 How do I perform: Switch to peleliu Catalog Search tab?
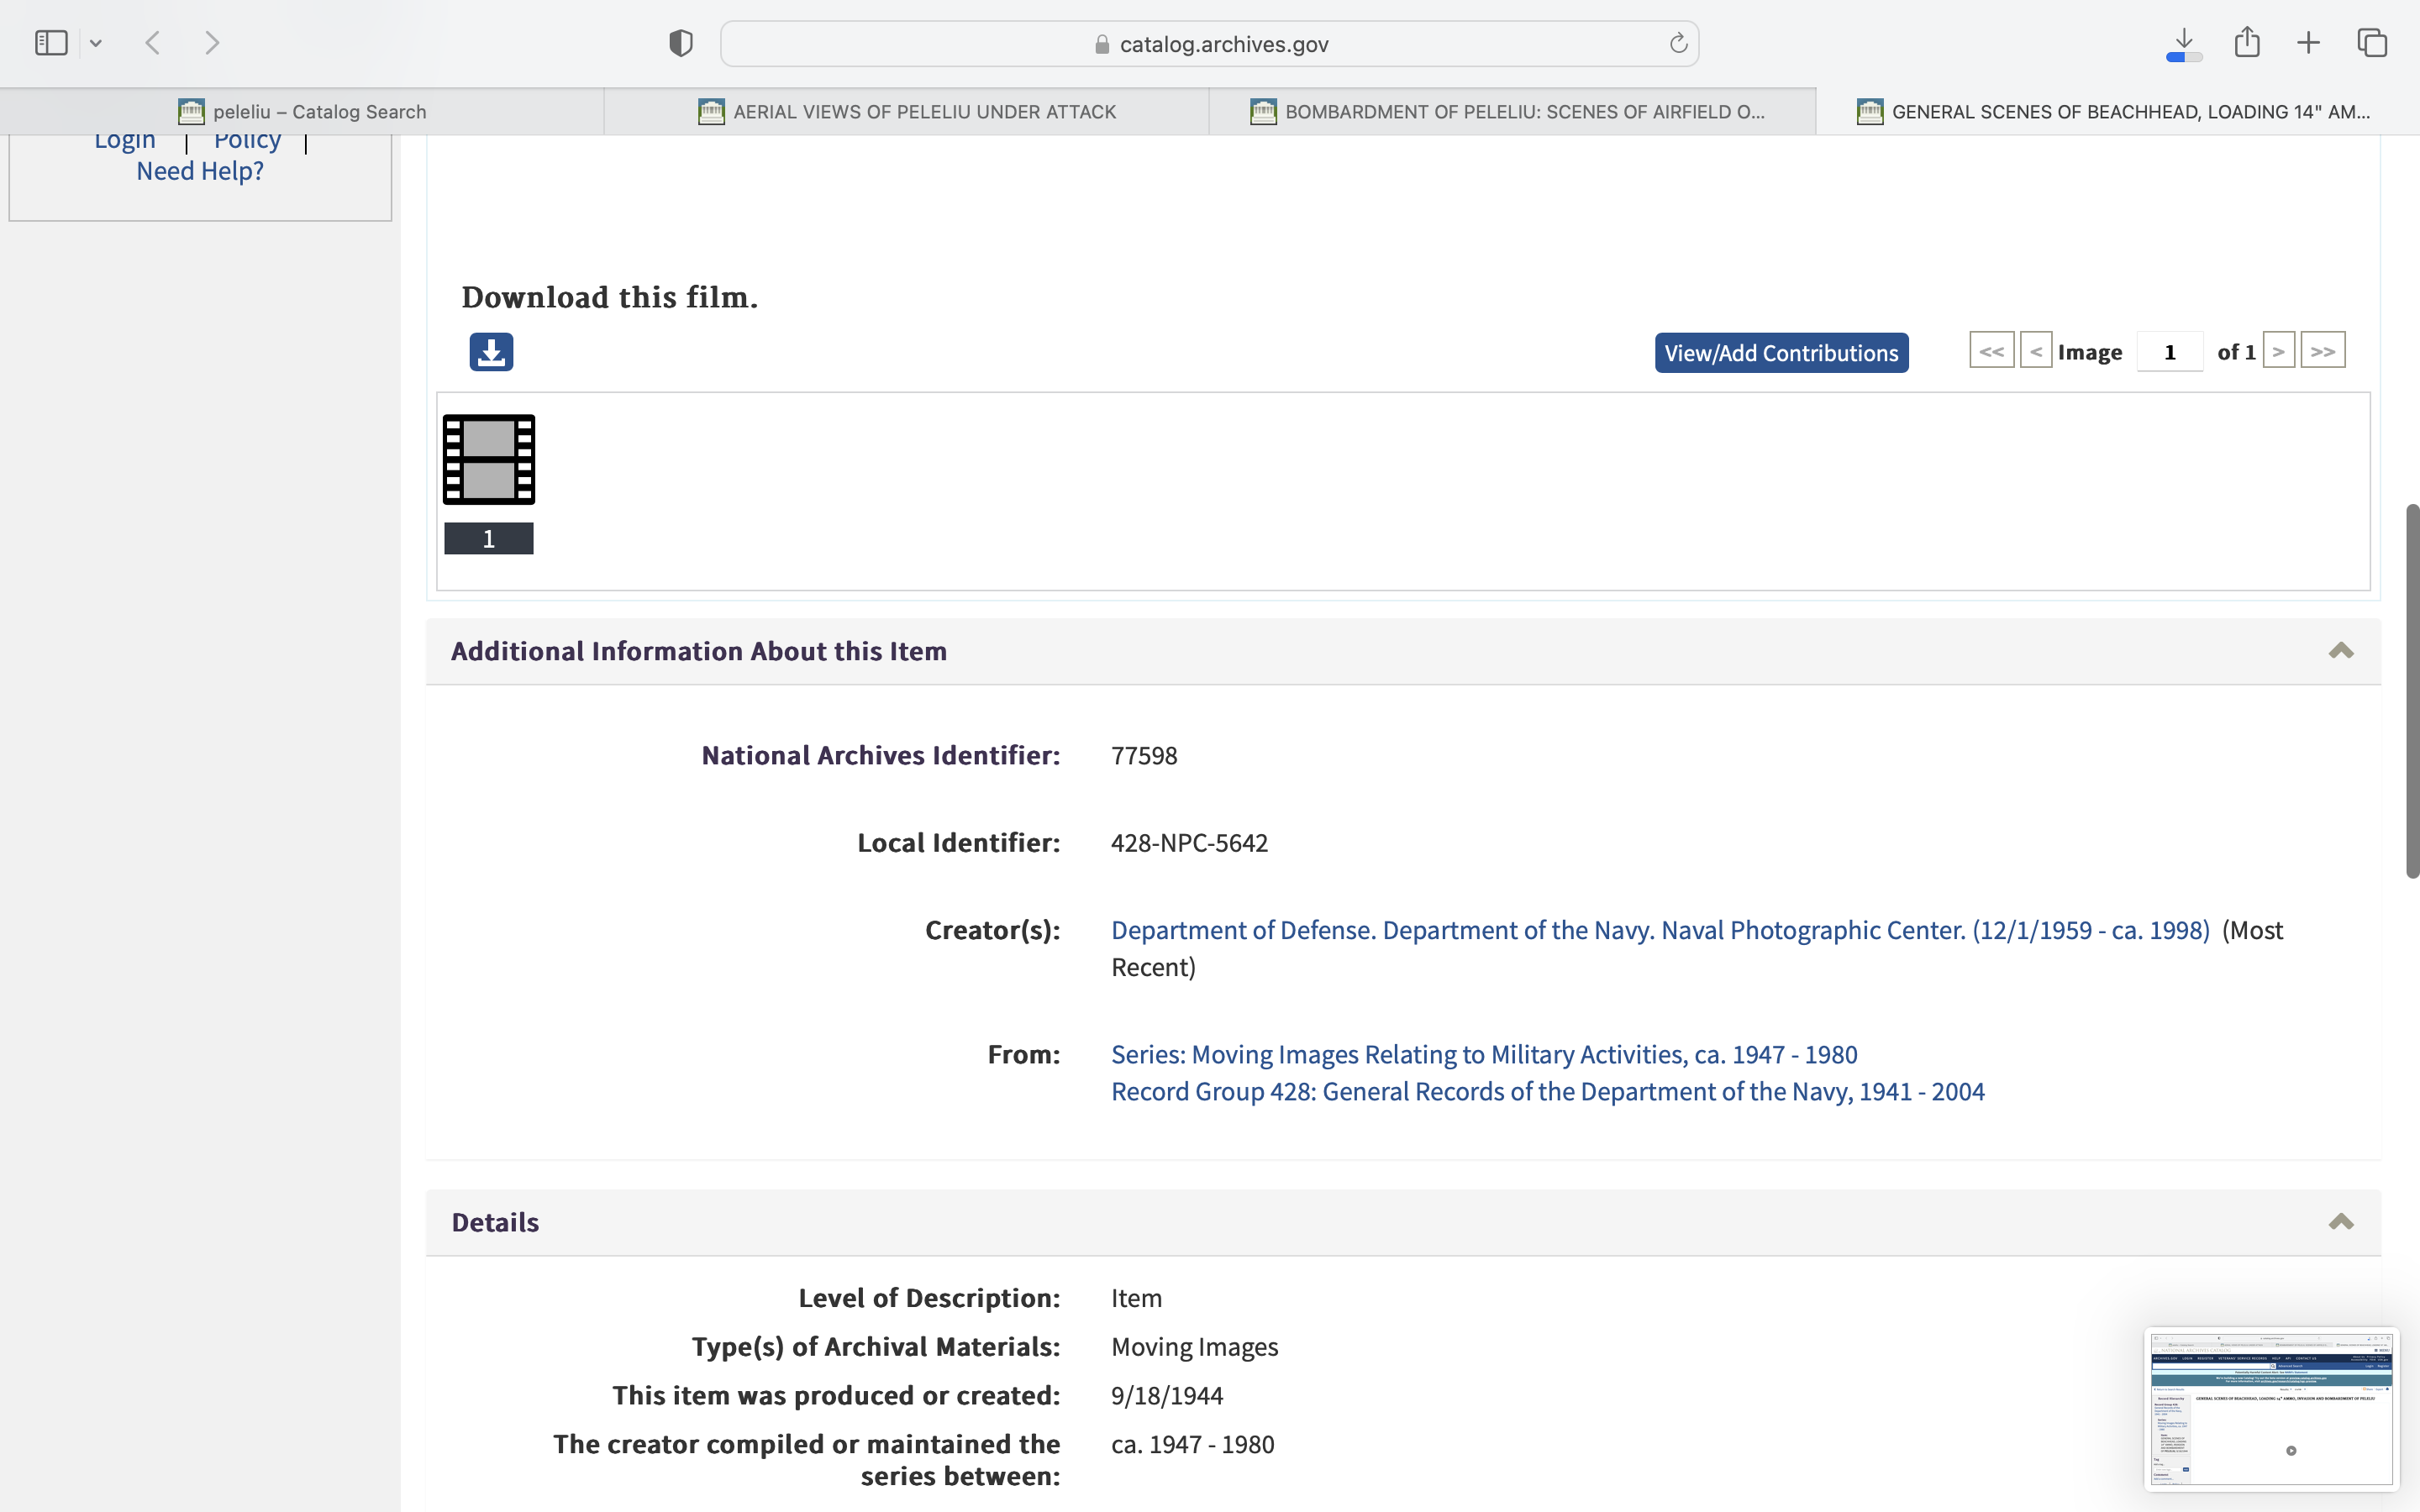(x=302, y=112)
